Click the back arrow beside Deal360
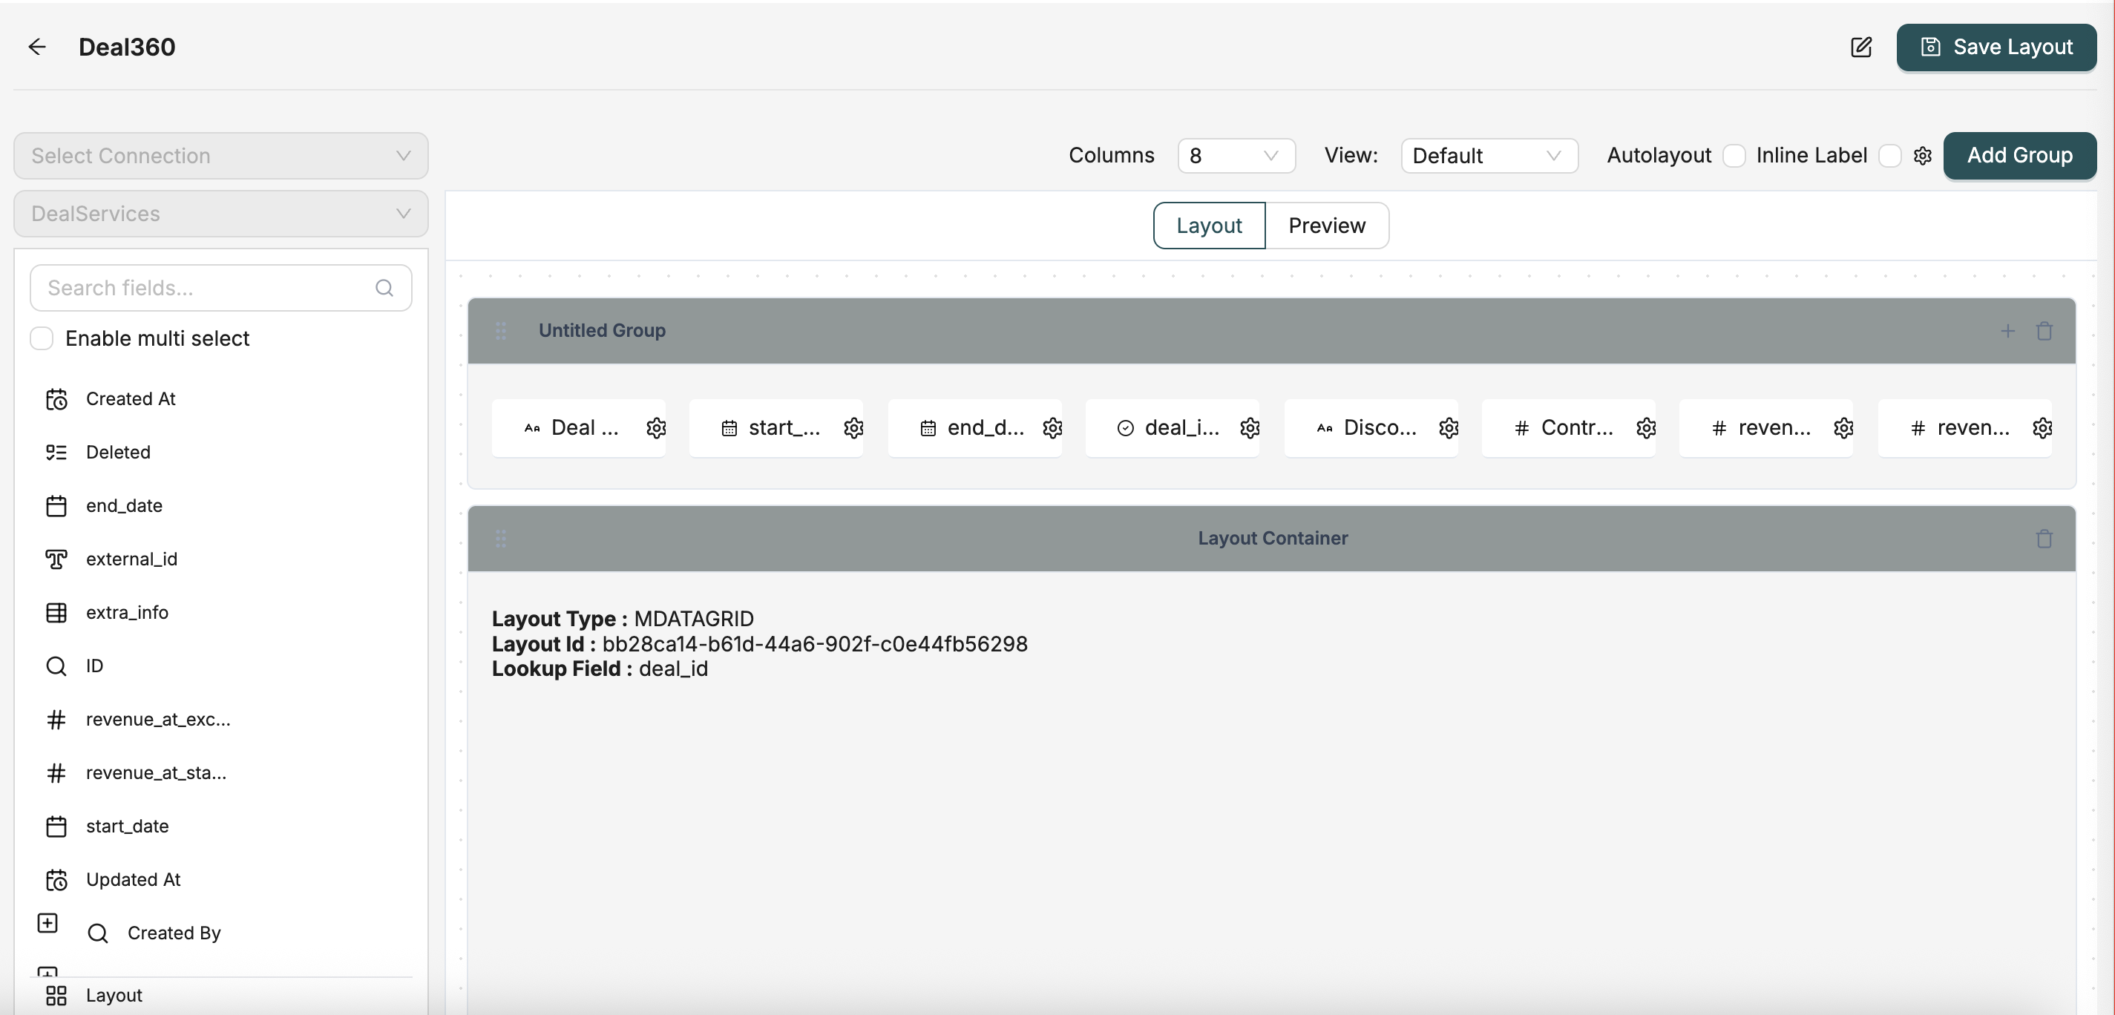Image resolution: width=2115 pixels, height=1015 pixels. click(37, 47)
